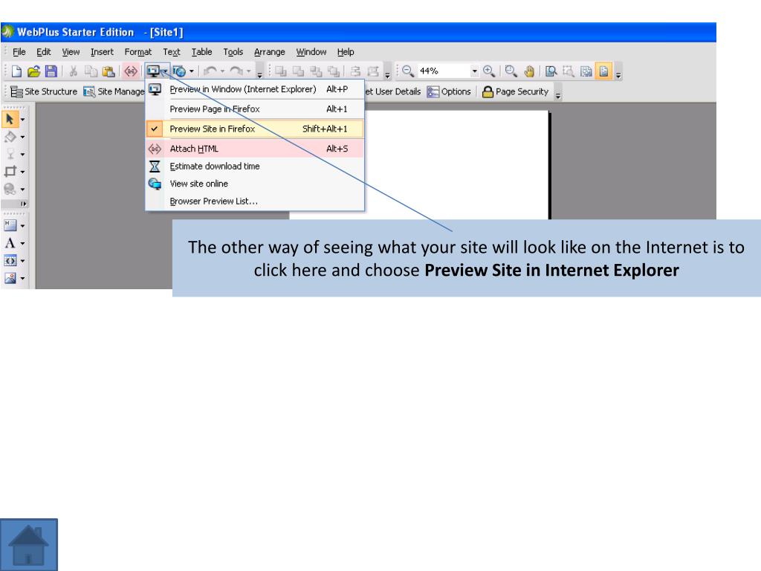This screenshot has width=761, height=571.
Task: Open the 44% zoom level dropdown
Action: pyautogui.click(x=474, y=71)
